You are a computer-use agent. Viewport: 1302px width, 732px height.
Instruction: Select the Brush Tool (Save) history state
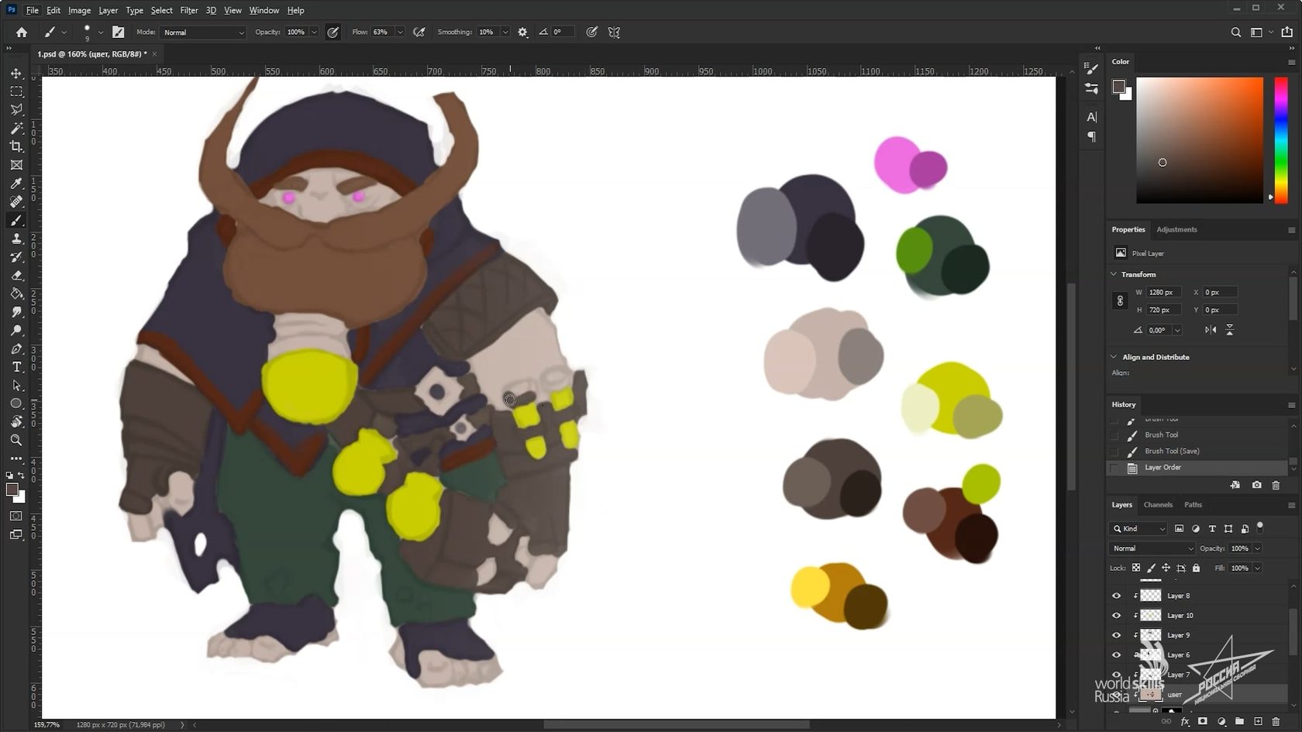click(x=1197, y=452)
